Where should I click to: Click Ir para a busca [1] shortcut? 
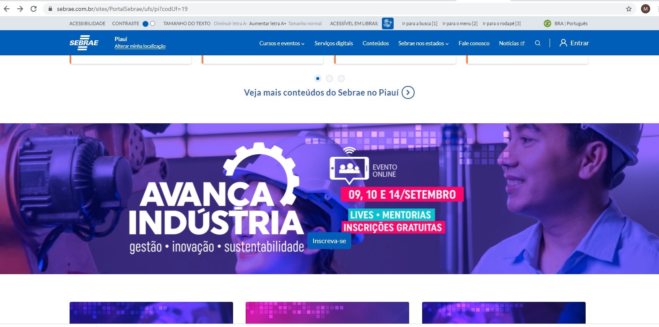(x=420, y=23)
